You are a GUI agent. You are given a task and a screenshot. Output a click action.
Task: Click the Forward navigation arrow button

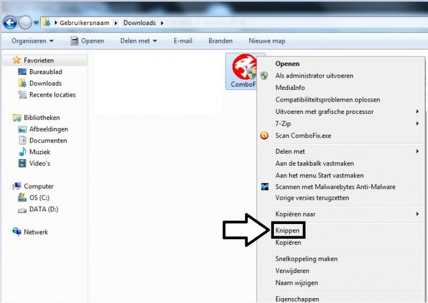(x=26, y=23)
